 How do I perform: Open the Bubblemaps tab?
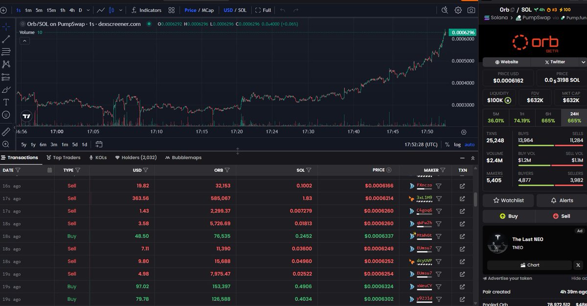pyautogui.click(x=183, y=157)
